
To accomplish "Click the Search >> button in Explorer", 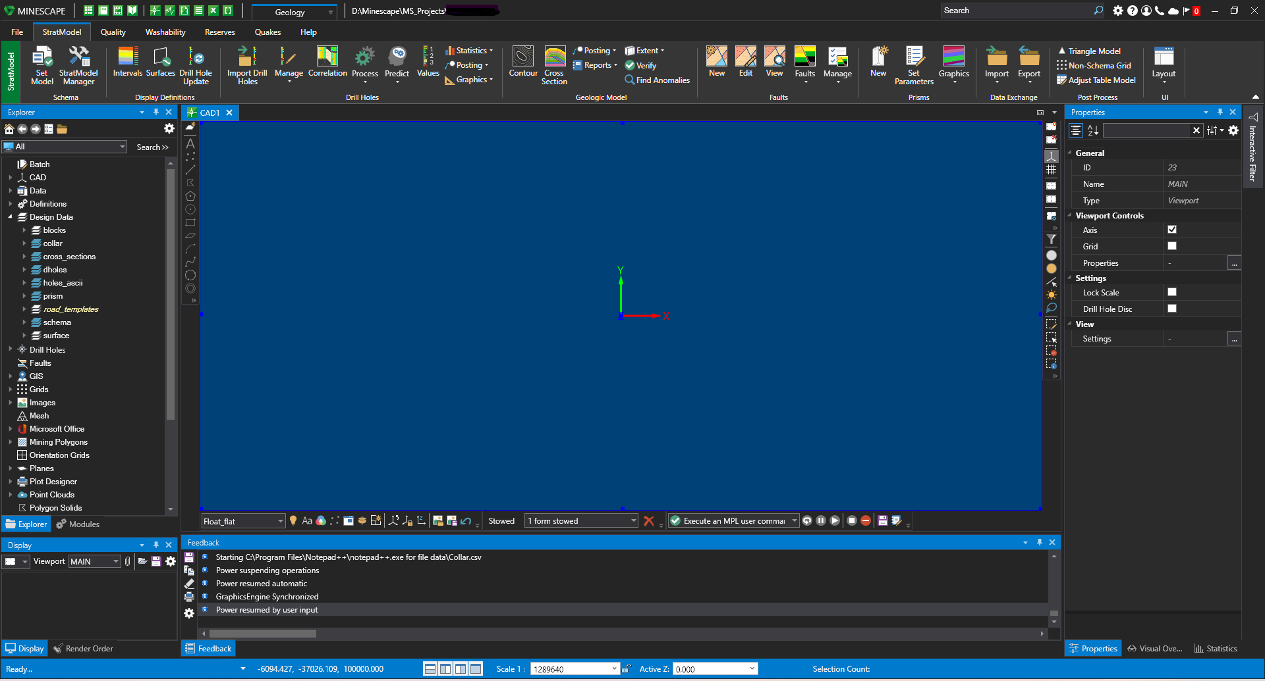I will 152,147.
